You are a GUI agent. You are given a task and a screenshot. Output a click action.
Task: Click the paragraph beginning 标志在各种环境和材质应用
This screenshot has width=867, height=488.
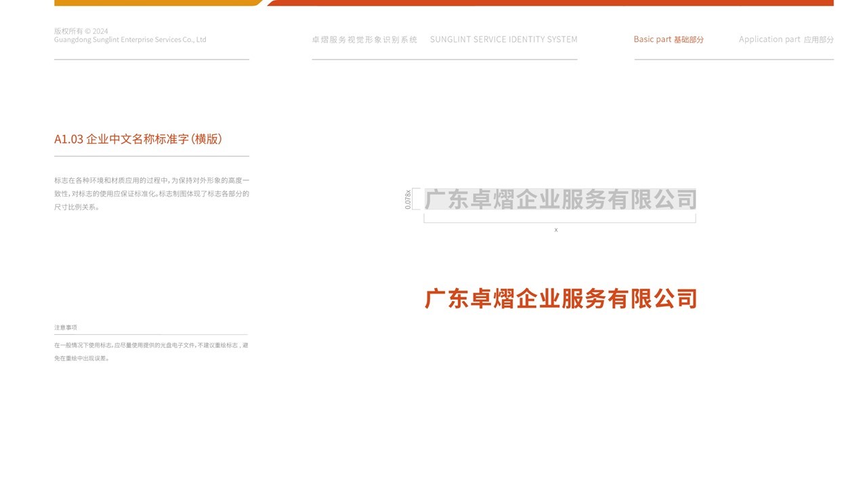click(152, 194)
